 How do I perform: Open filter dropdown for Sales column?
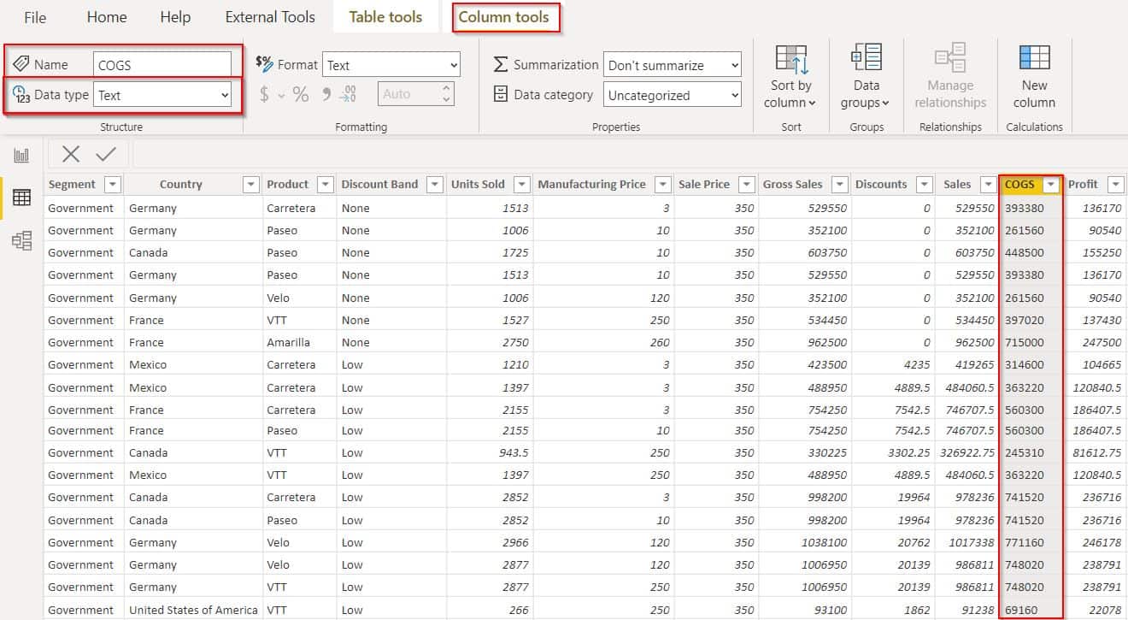[987, 185]
